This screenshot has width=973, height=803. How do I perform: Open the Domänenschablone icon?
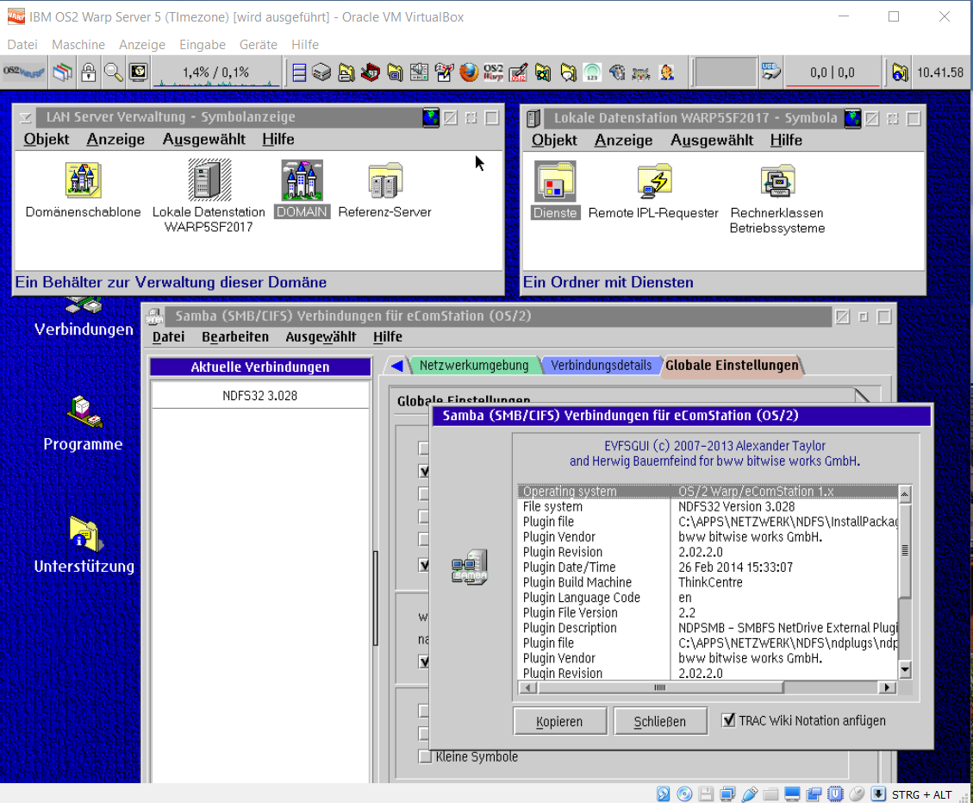pos(83,180)
